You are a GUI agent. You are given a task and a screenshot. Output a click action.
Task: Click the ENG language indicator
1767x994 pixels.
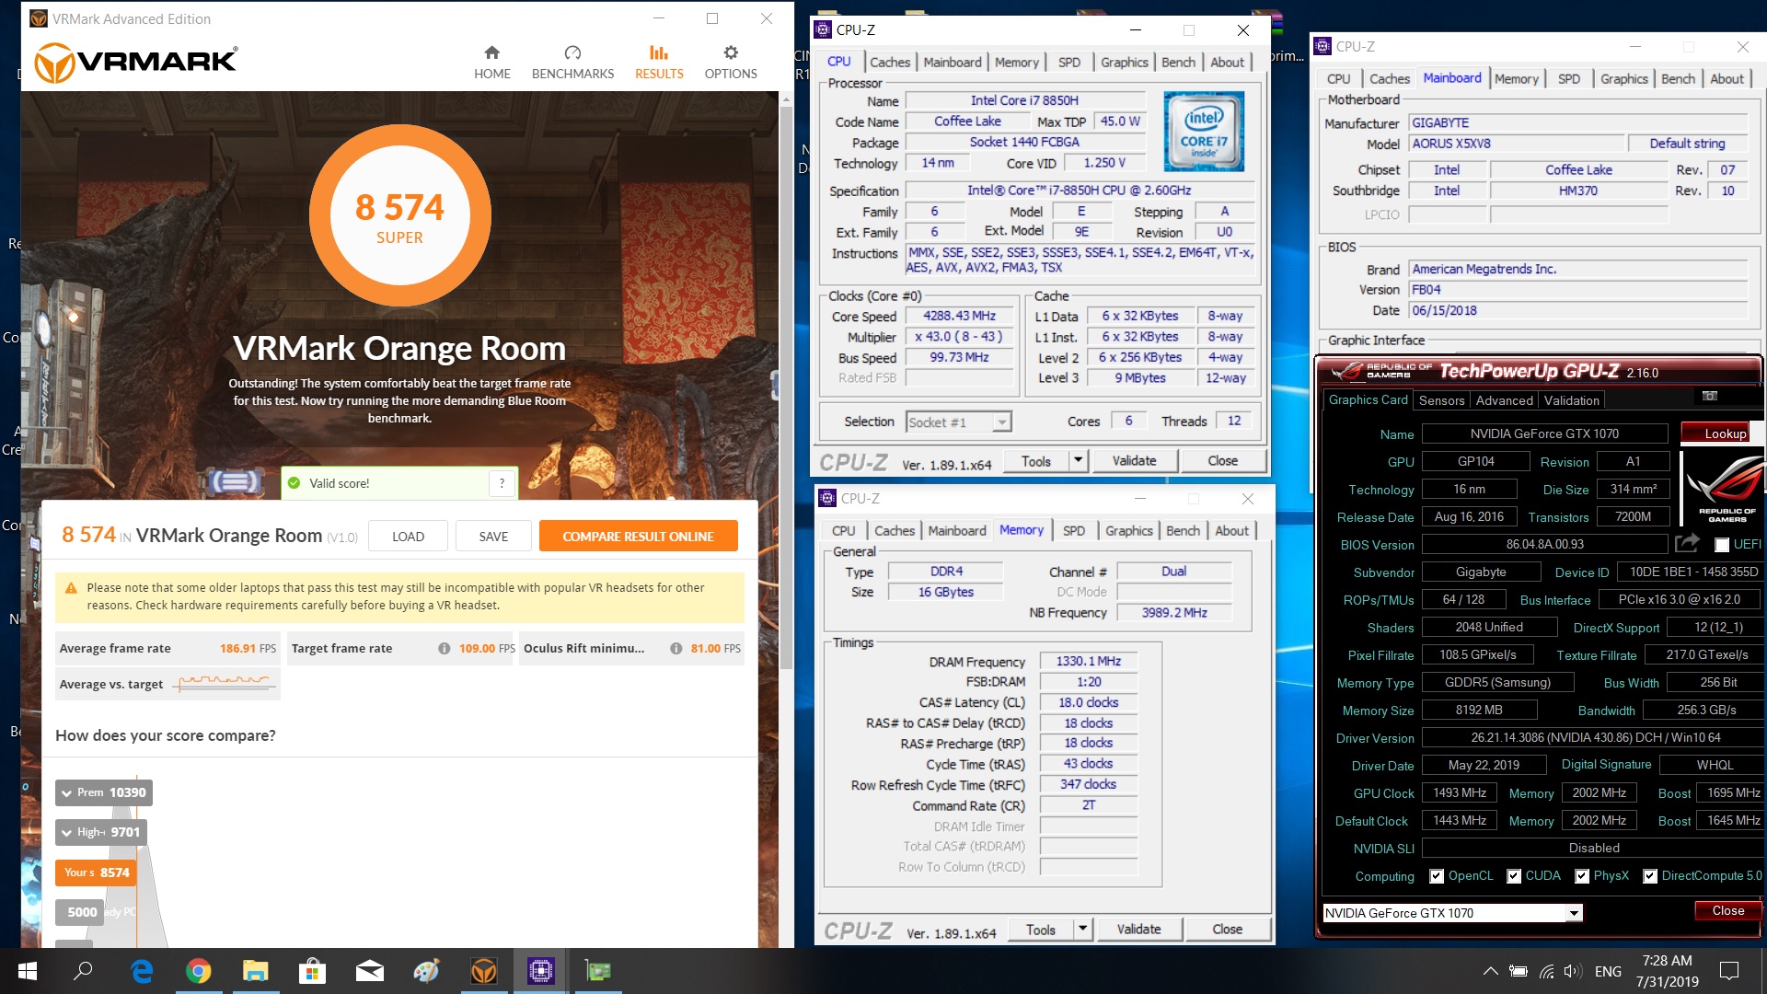click(1608, 971)
